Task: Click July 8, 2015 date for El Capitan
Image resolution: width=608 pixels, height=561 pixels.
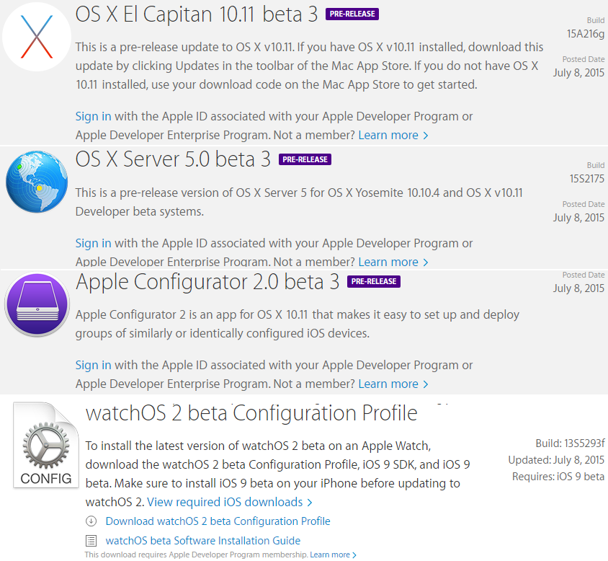Action: click(578, 73)
